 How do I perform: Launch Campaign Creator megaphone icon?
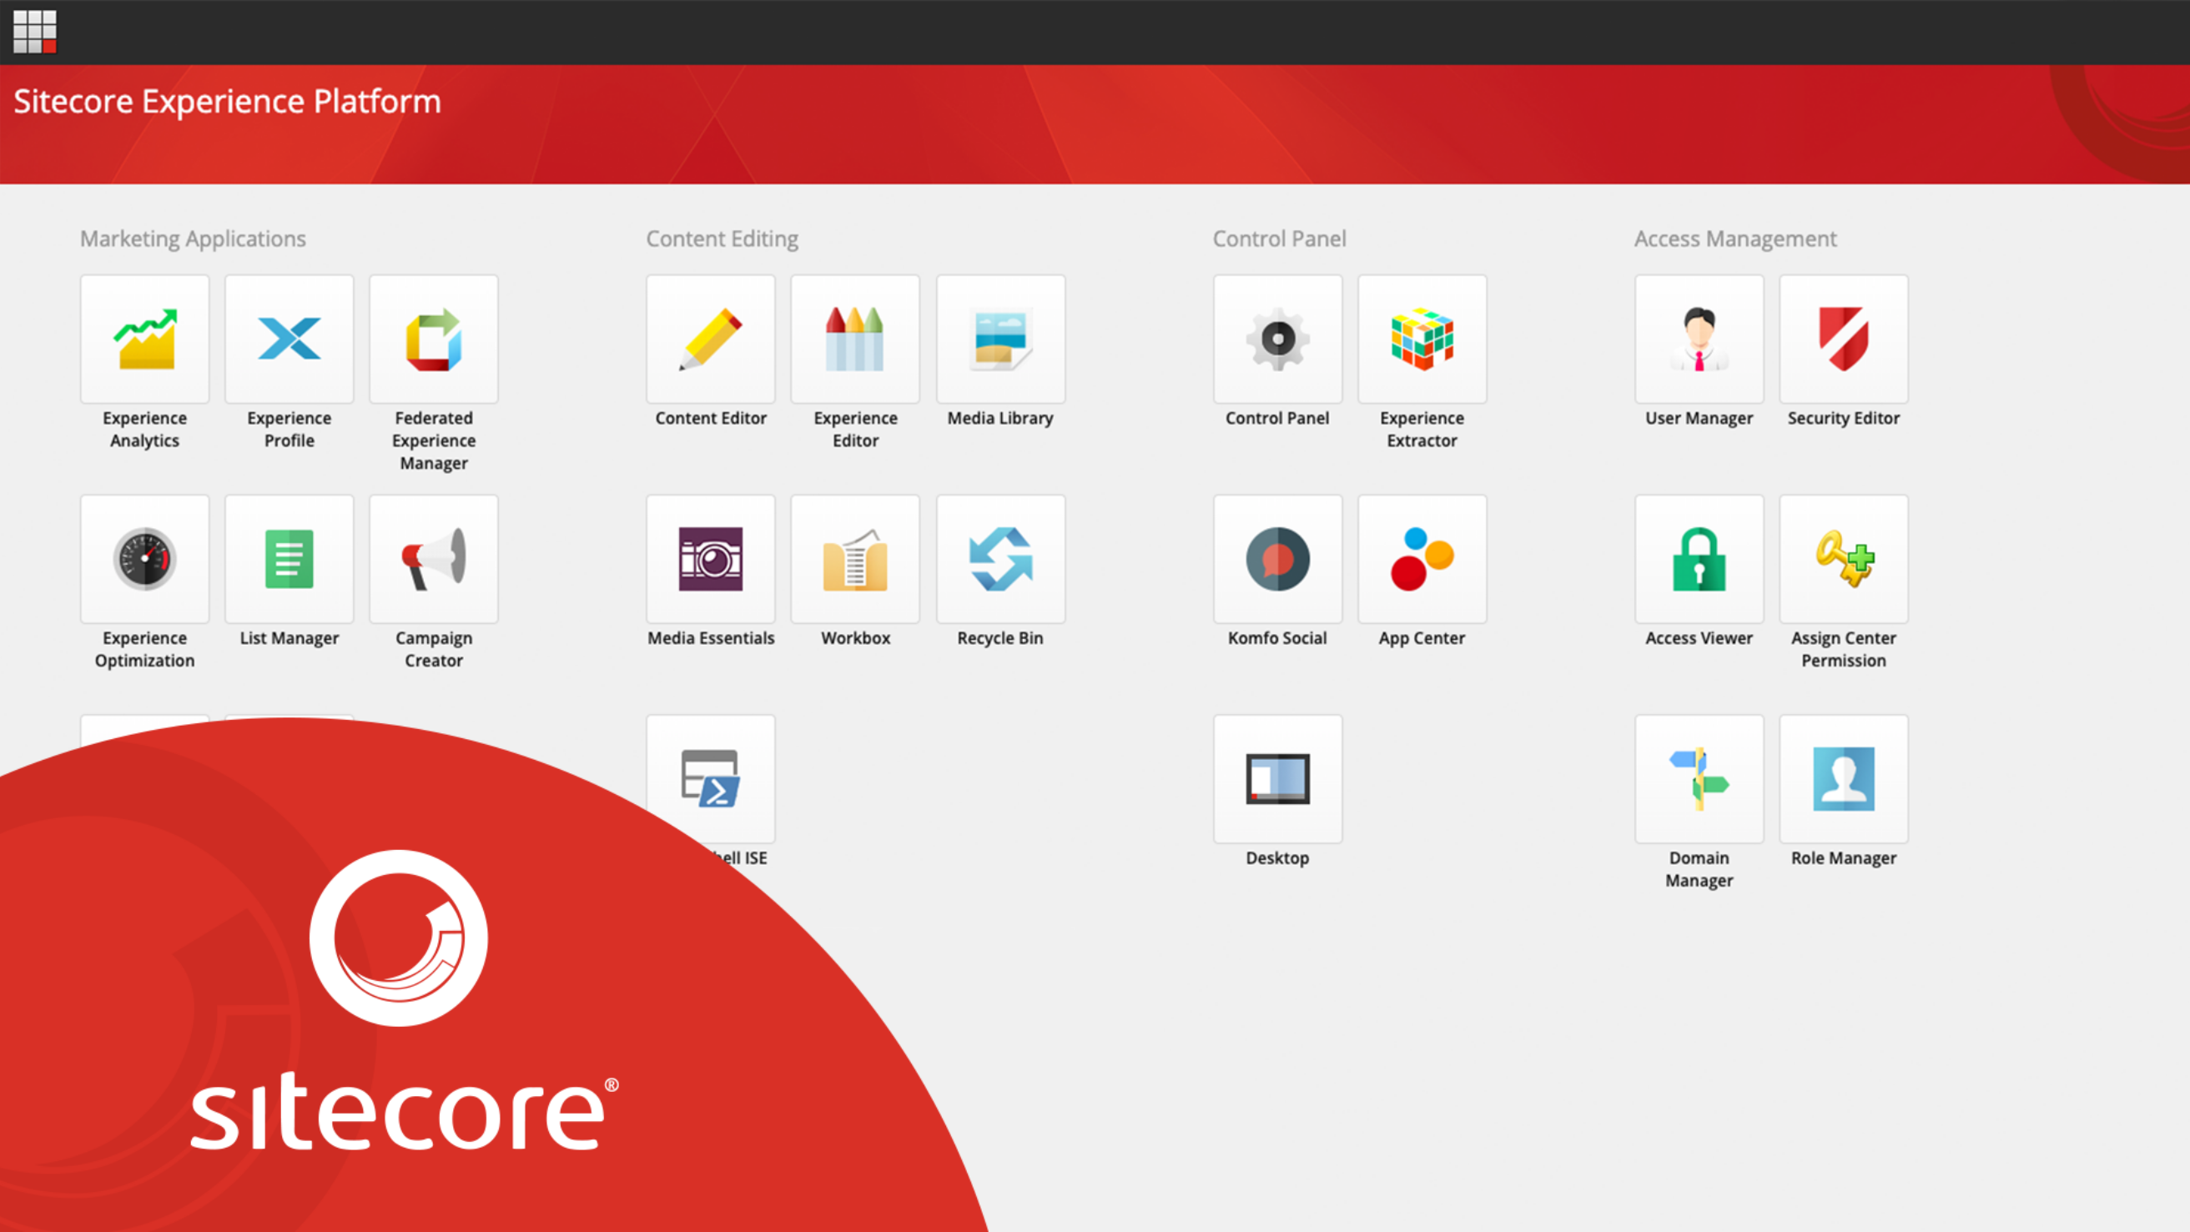(x=434, y=559)
